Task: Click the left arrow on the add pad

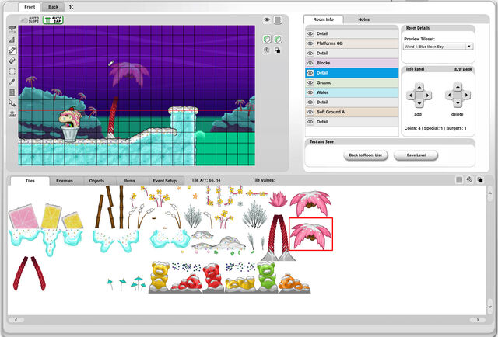Action: pos(411,95)
